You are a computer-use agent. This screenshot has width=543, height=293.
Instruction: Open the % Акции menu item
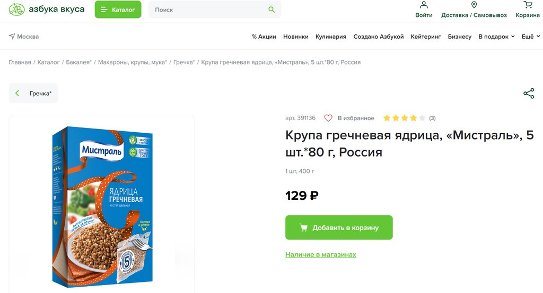pyautogui.click(x=264, y=36)
